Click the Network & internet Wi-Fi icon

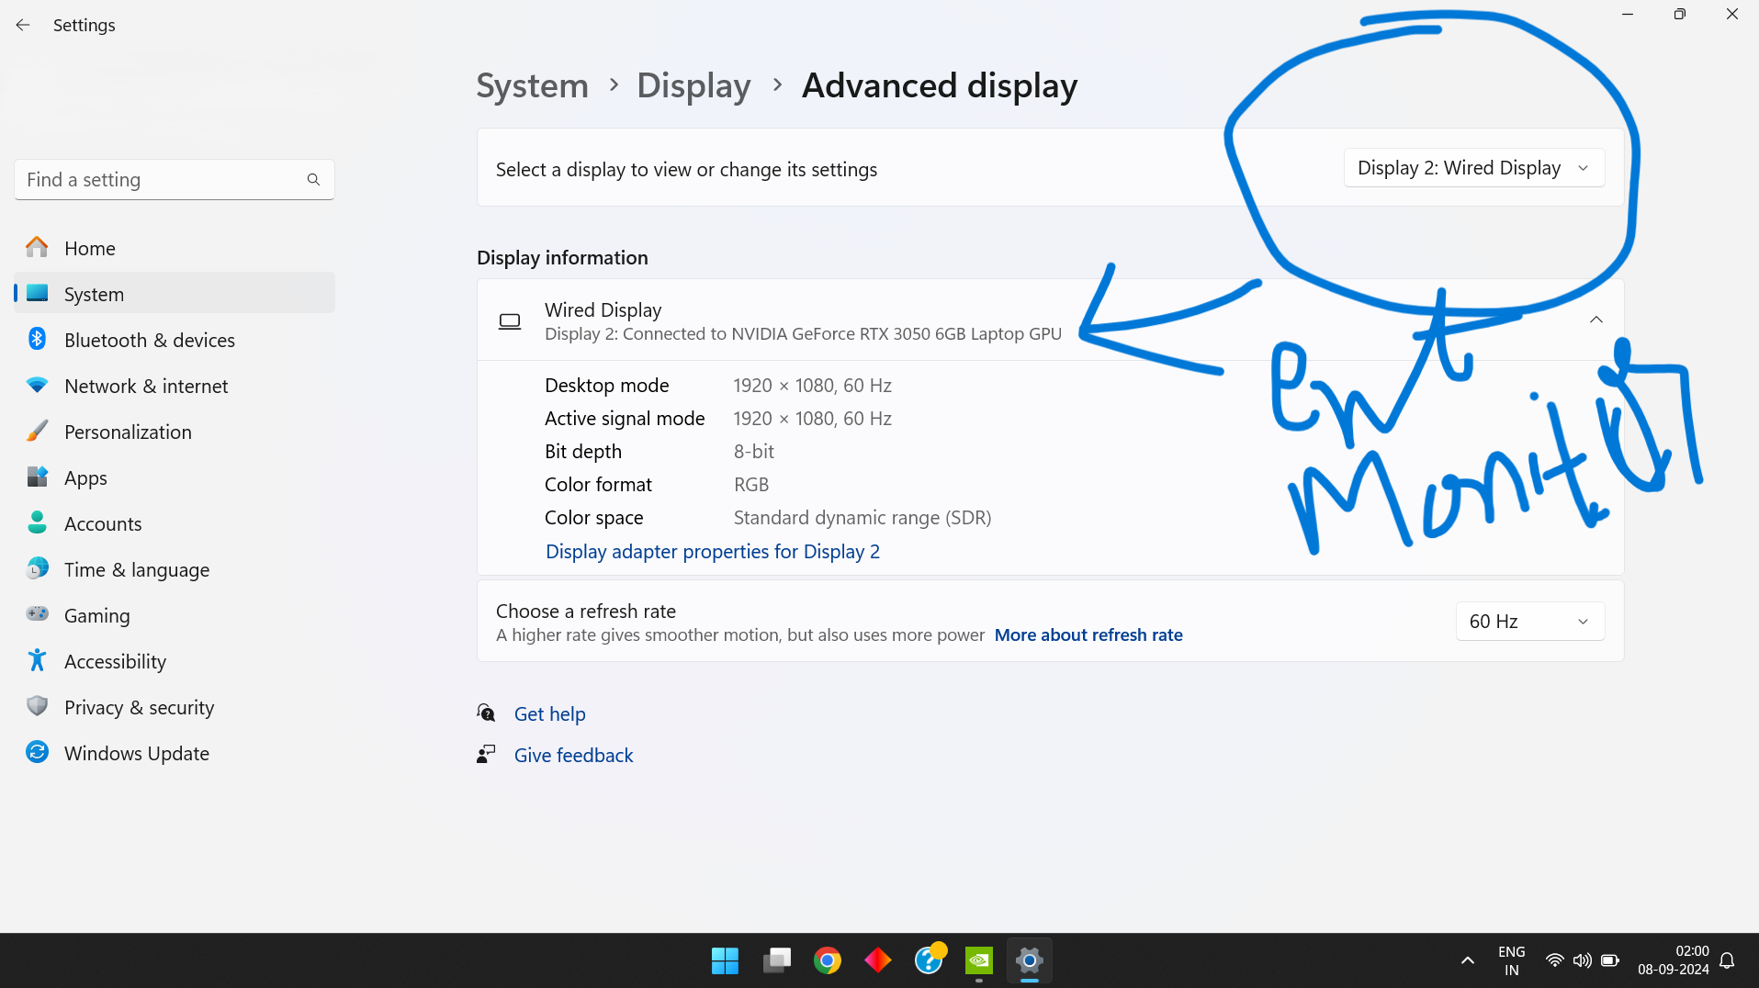(x=37, y=386)
